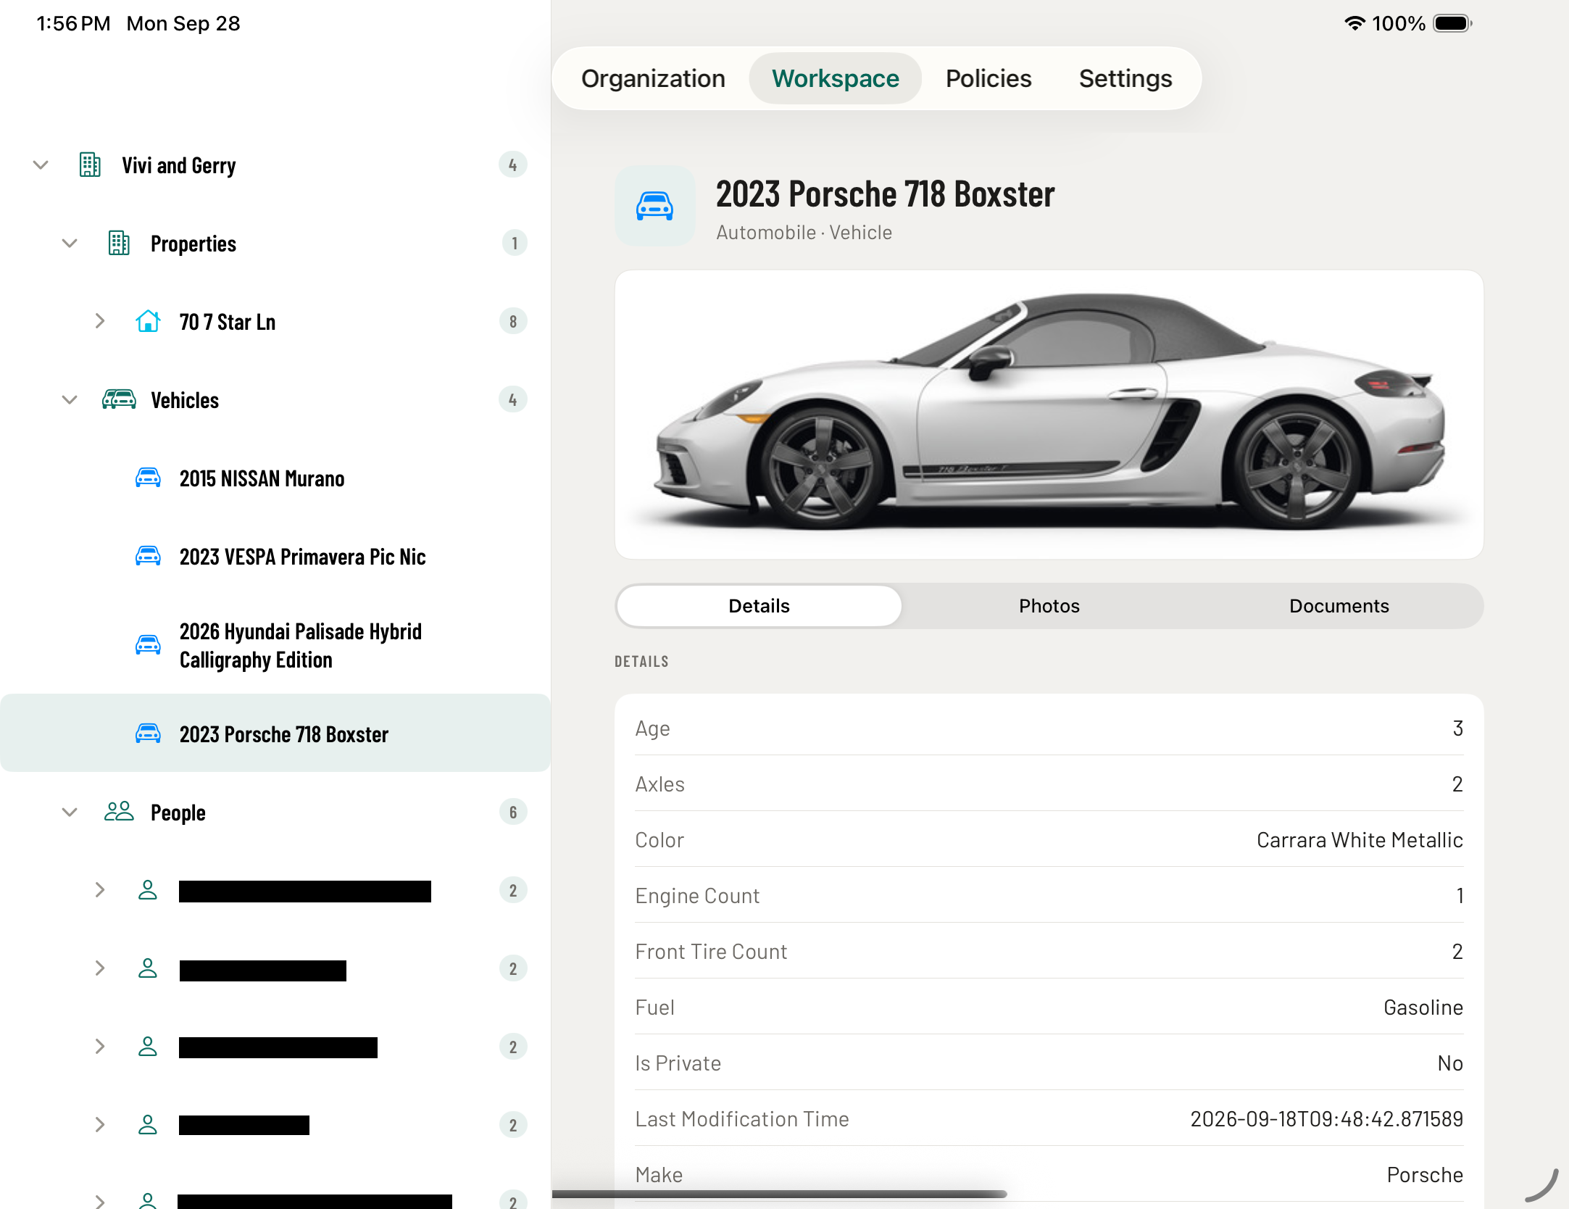Select 2026 Hyundai Palisade Hybrid Calligraphy Edition
The width and height of the screenshot is (1569, 1209).
coord(275,645)
